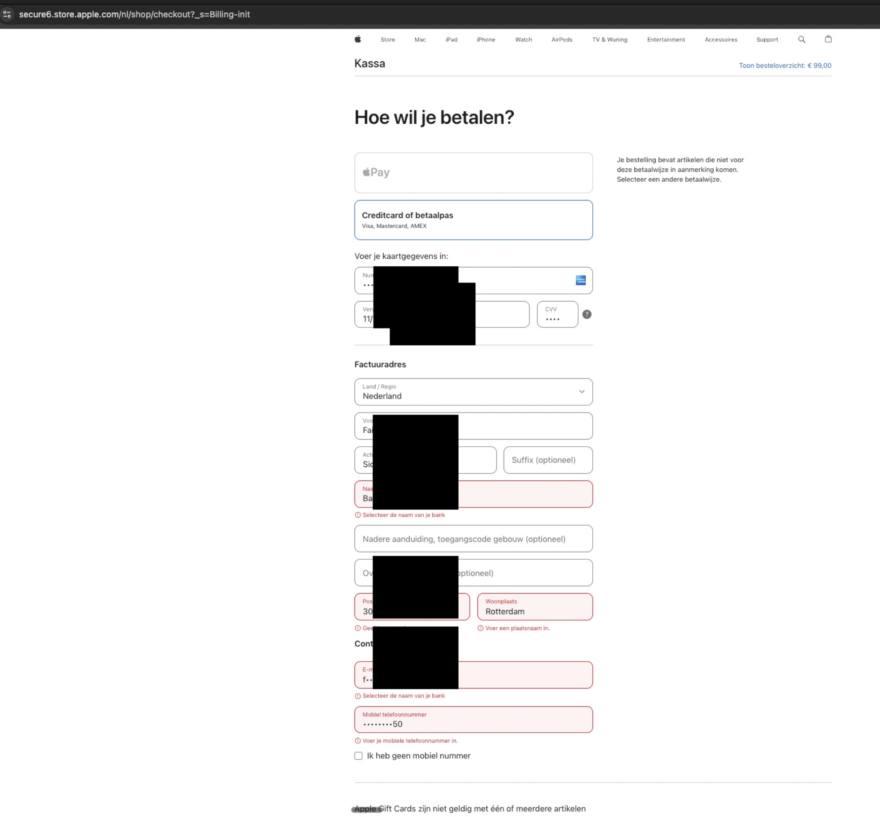Select the Apple Pay payment option
Viewport: 880px width, 817px height.
pos(473,172)
